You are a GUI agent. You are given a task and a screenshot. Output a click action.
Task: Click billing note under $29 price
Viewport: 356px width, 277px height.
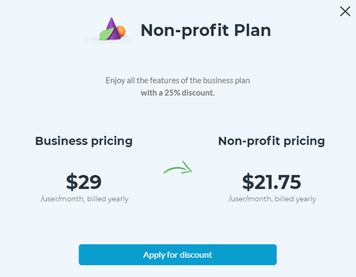pyautogui.click(x=85, y=199)
